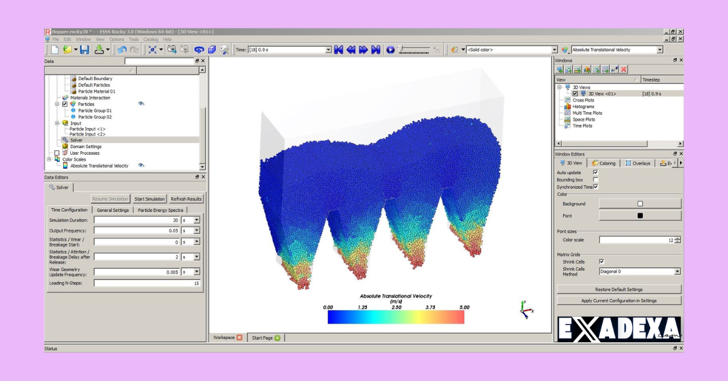
Task: Open the Shrink Cells Method dropdown
Action: [x=677, y=272]
